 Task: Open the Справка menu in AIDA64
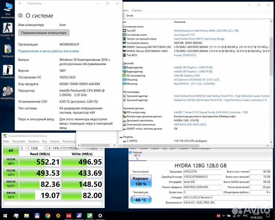[136, 10]
